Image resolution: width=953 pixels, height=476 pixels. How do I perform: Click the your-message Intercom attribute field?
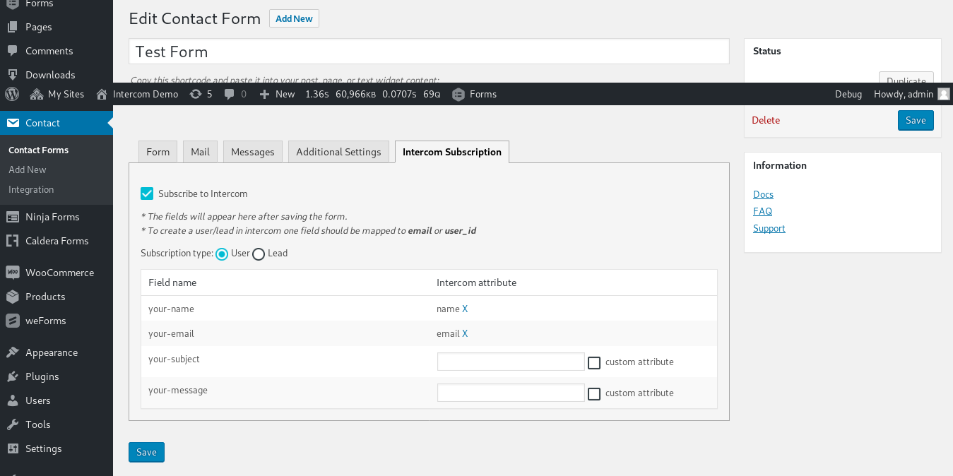(511, 393)
